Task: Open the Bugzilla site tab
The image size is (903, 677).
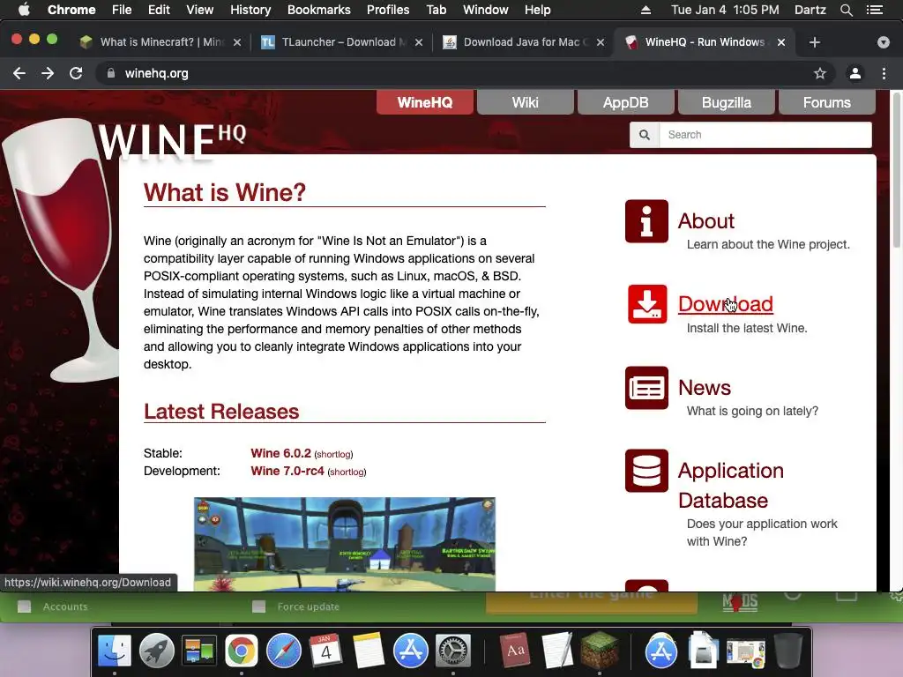Action: [x=727, y=102]
